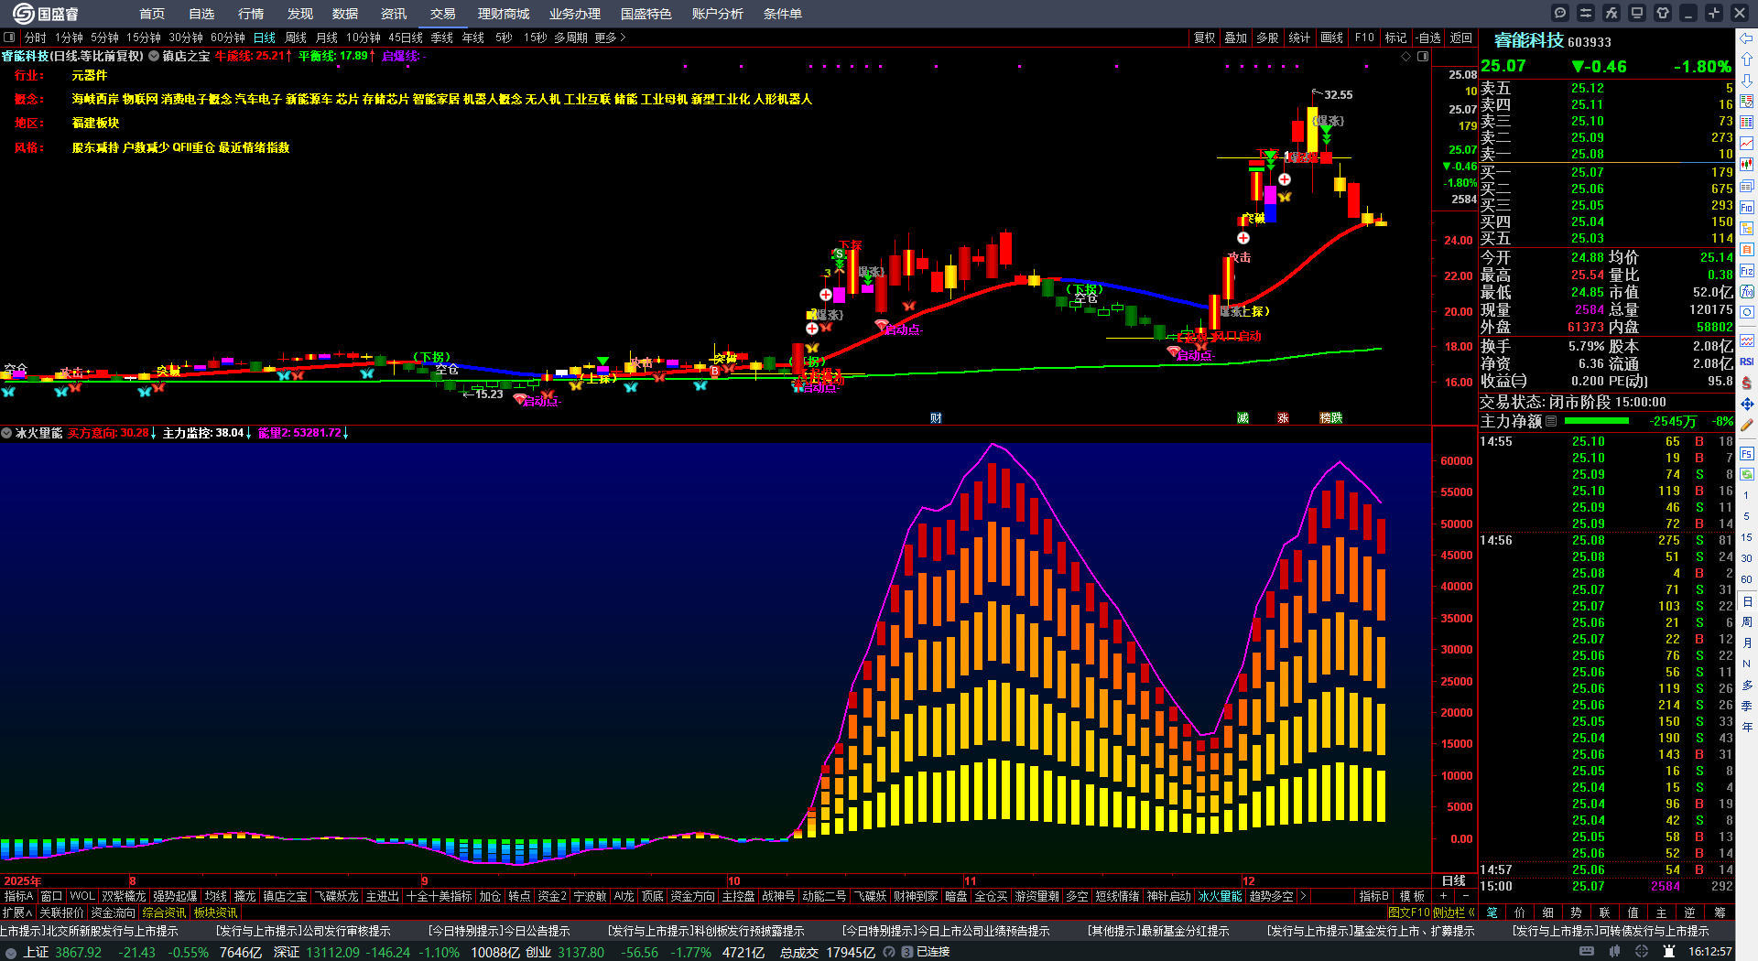Toggle 多股 multi-stock view
The width and height of the screenshot is (1758, 961).
(x=1267, y=38)
